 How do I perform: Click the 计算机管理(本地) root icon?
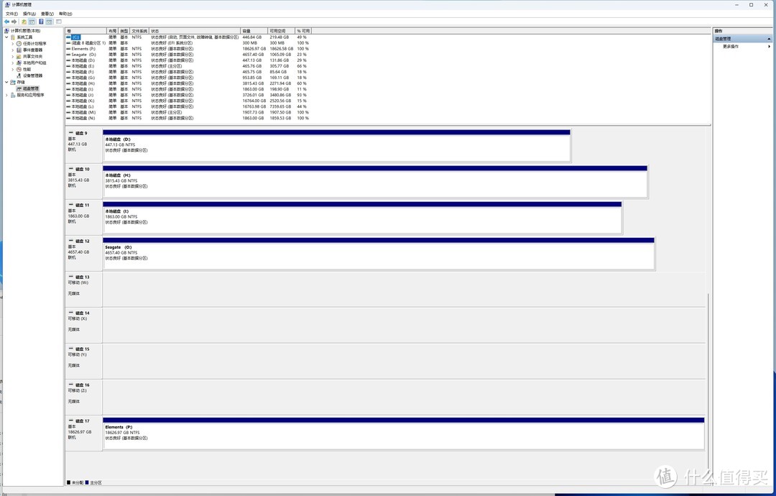(7, 31)
